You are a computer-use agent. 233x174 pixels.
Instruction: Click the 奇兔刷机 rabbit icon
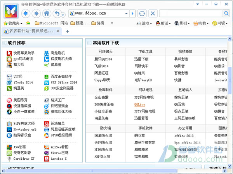click(47, 53)
